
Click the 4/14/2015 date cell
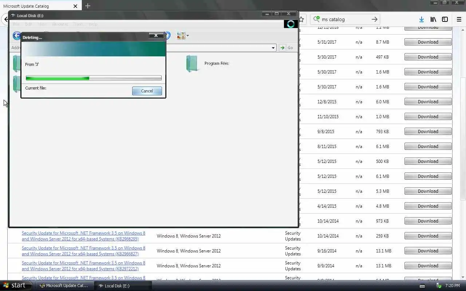click(327, 206)
